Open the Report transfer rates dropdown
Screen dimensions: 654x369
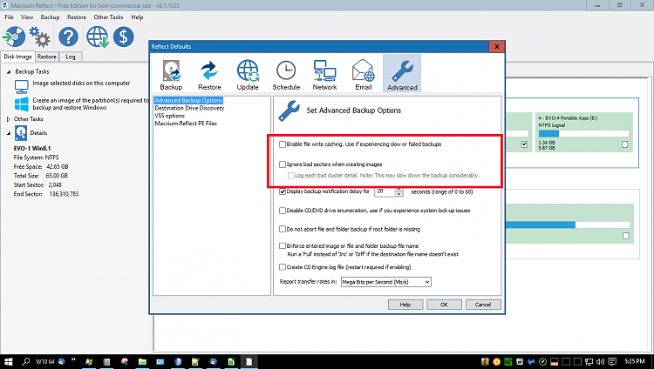point(385,282)
